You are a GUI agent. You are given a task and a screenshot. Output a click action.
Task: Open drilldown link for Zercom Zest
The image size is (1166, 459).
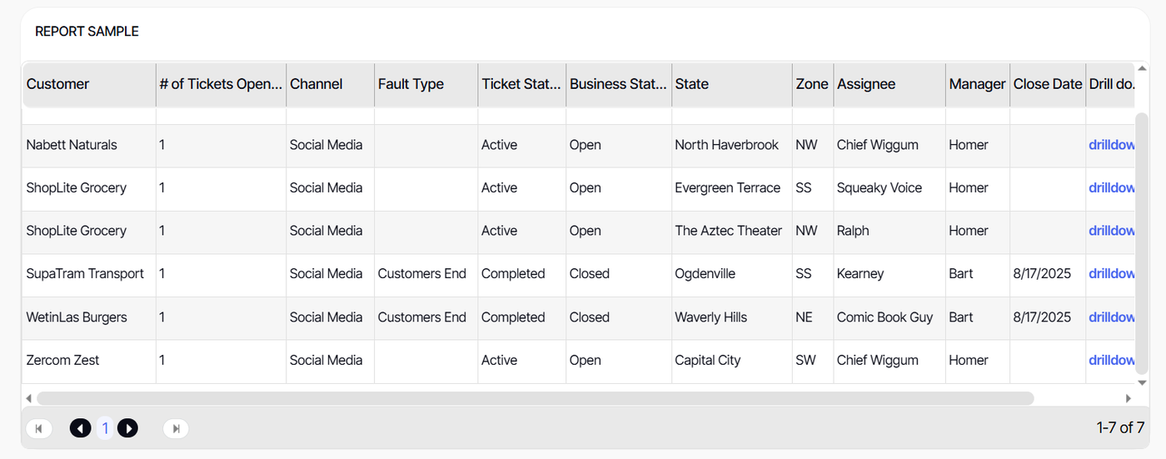pos(1111,361)
